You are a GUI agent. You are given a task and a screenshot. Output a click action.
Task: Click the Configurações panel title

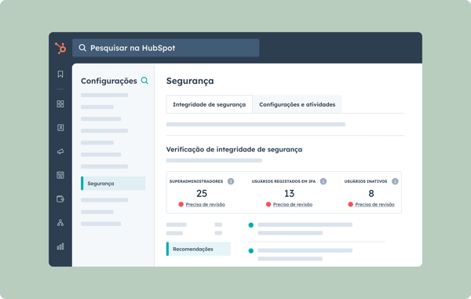109,81
